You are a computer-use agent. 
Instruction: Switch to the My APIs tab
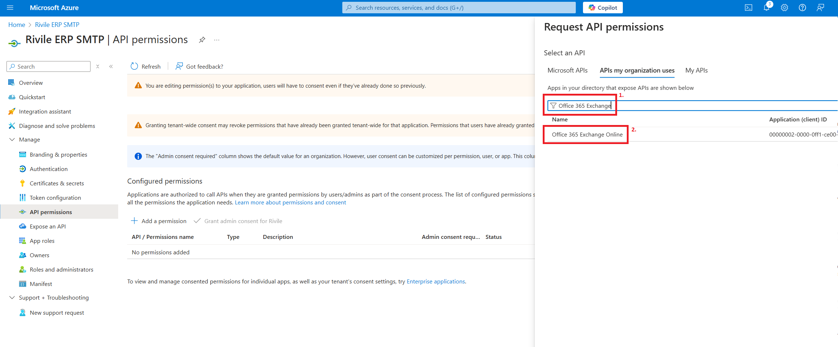click(x=696, y=70)
